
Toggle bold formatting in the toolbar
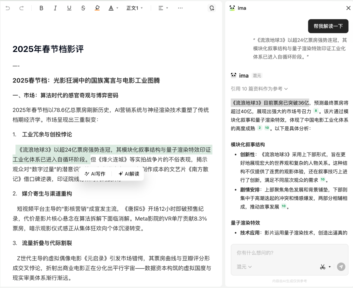(x=41, y=8)
